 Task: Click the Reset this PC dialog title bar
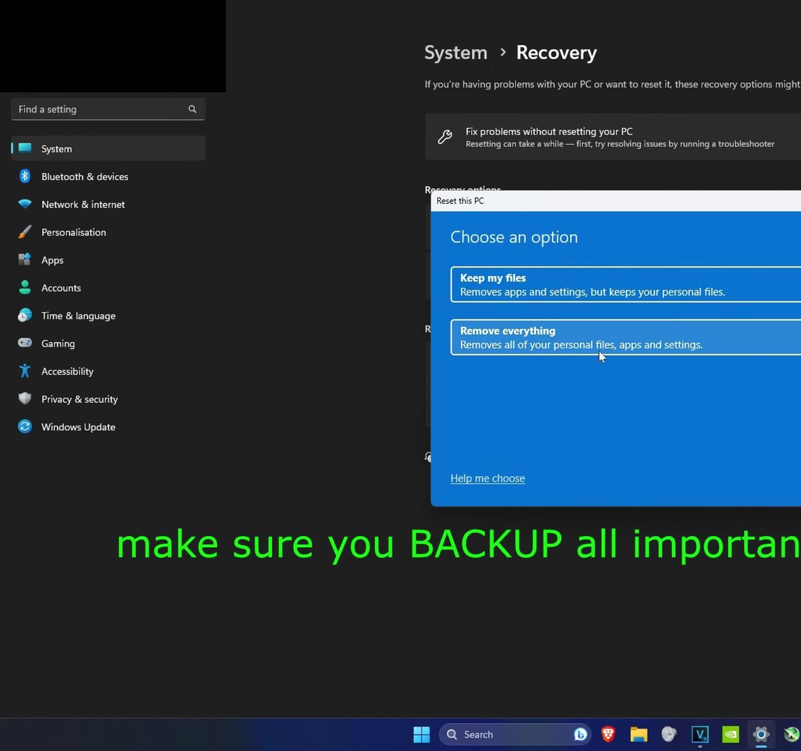[x=616, y=201]
